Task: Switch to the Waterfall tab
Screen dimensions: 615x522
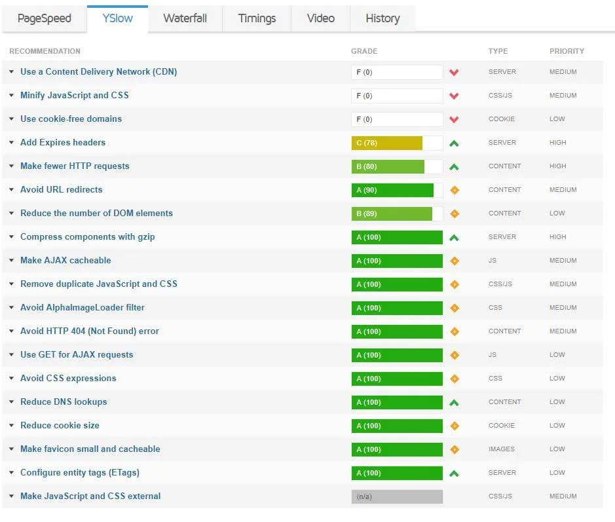Action: click(x=185, y=18)
